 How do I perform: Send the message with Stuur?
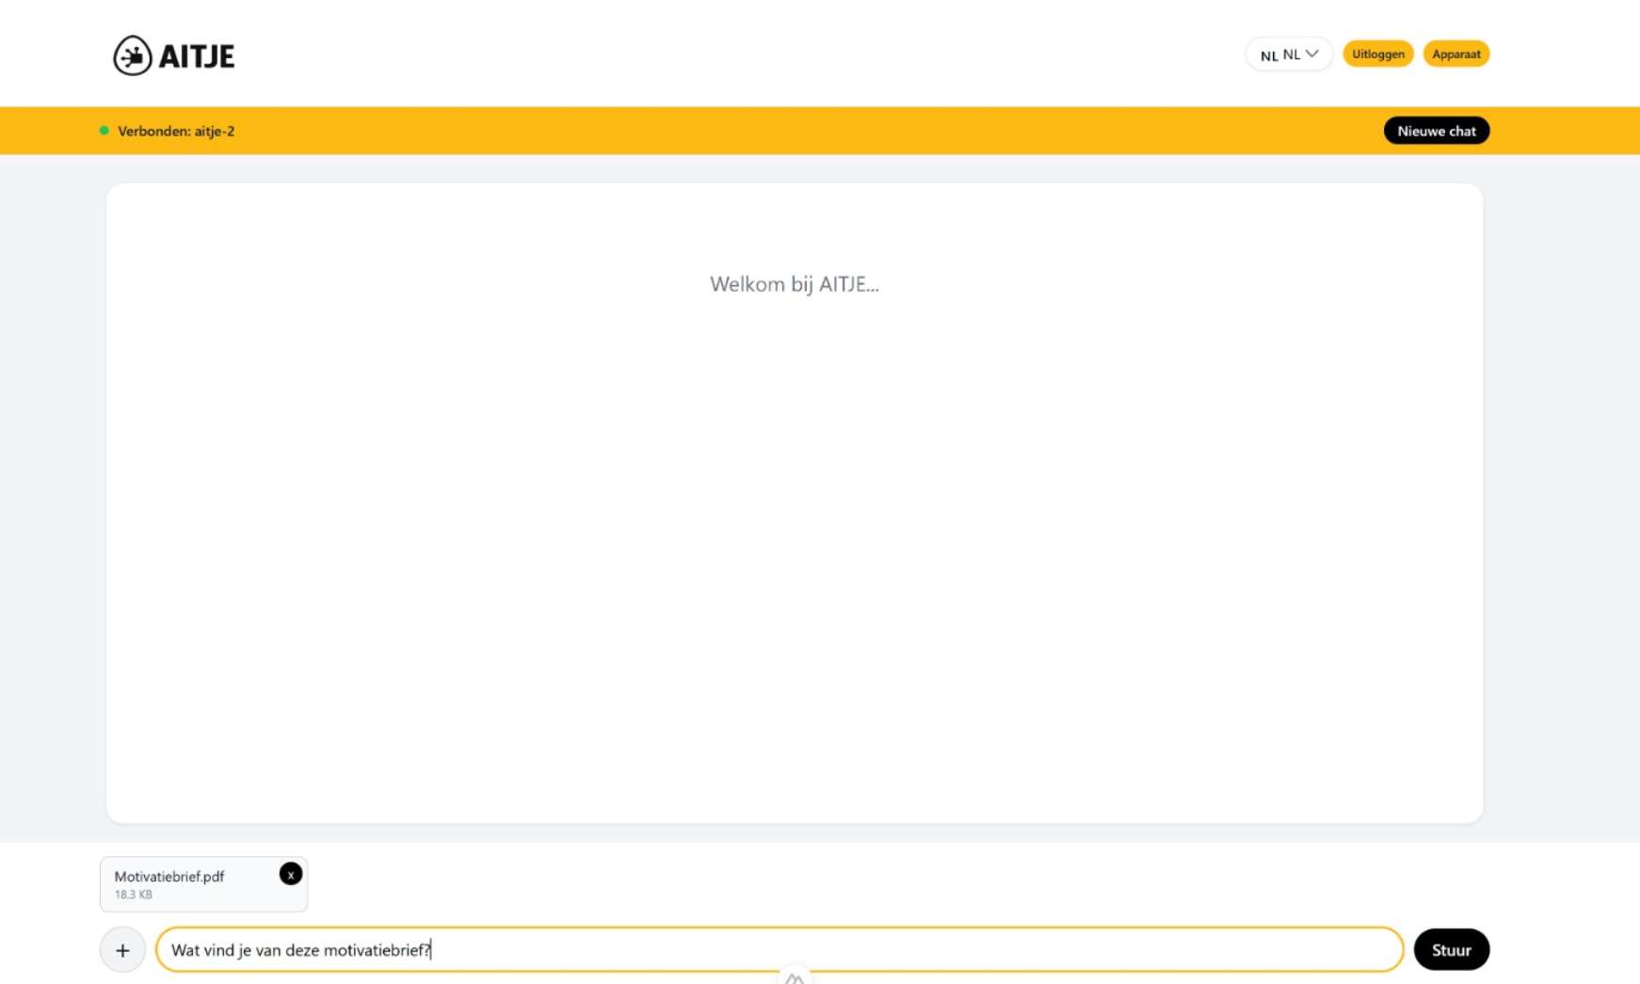[x=1451, y=950]
